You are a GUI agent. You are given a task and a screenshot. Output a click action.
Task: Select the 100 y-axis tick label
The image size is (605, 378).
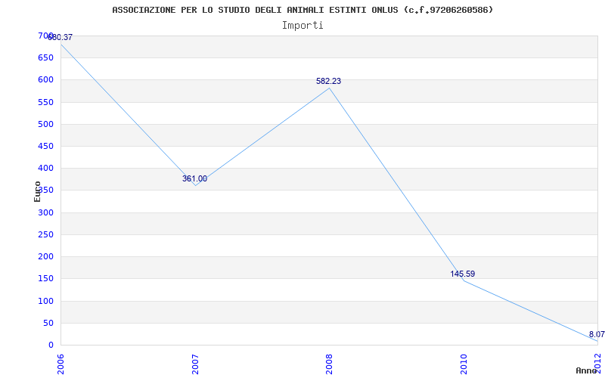tap(45, 301)
